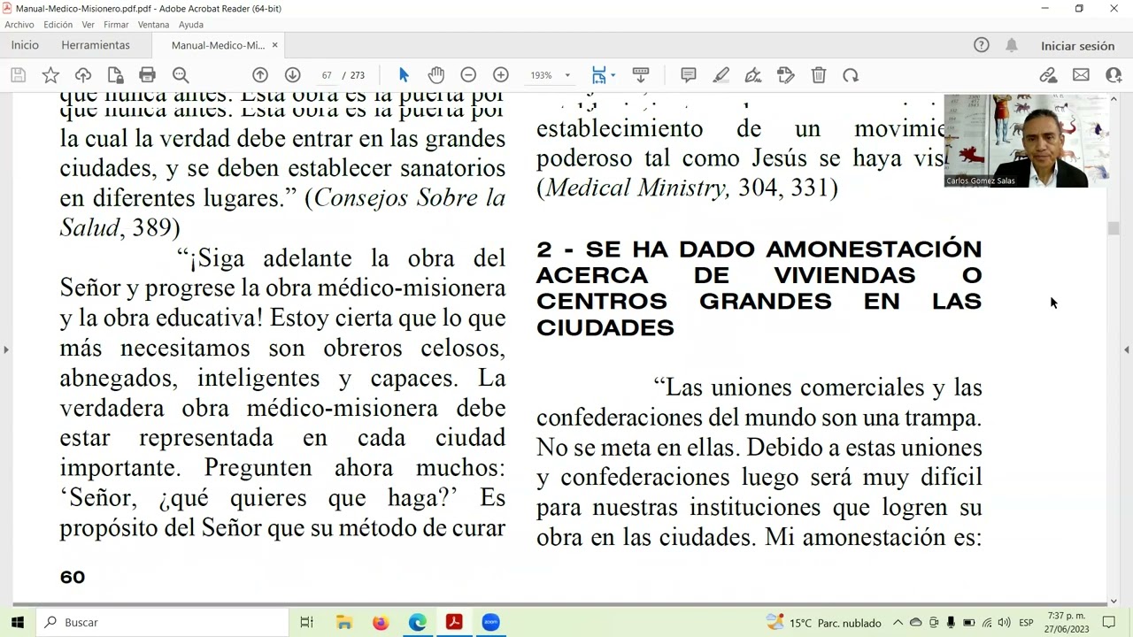The height and width of the screenshot is (637, 1133).
Task: Close the Manual-Medico-Mi... document tab
Action: pyautogui.click(x=274, y=45)
